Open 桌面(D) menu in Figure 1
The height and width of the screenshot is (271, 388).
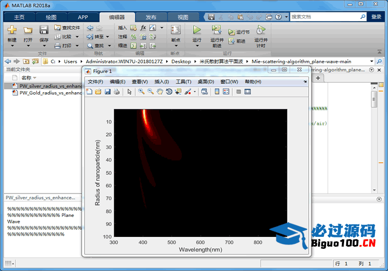tap(206, 82)
